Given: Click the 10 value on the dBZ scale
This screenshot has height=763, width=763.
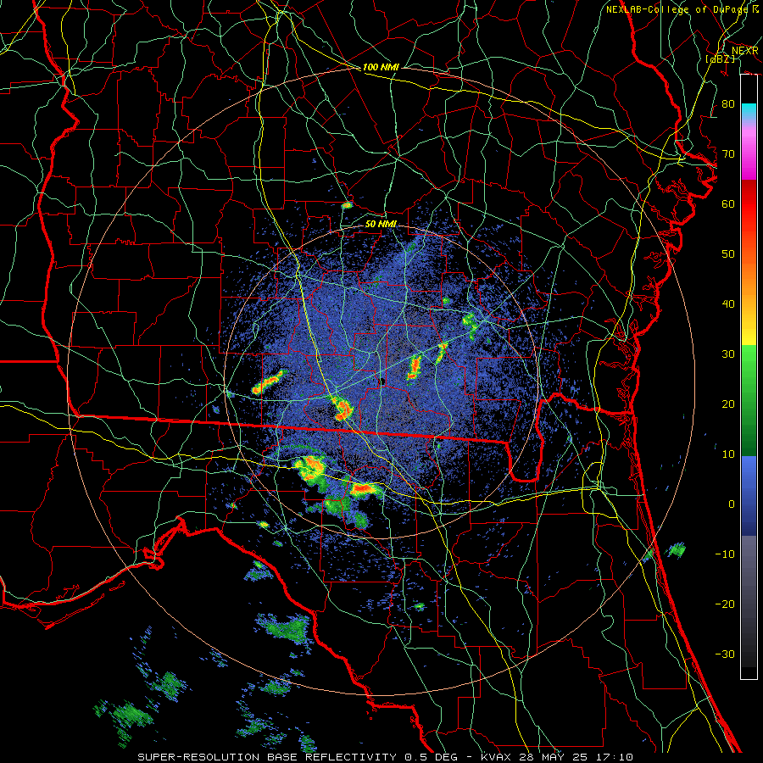Looking at the screenshot, I should coord(728,454).
